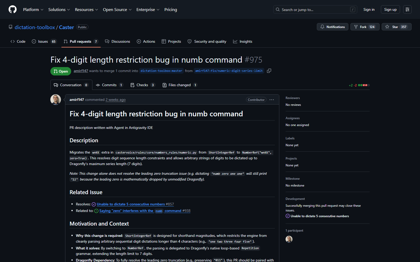Click the closed-issue icon beside #857
This screenshot has height=262, width=420.
(x=94, y=204)
